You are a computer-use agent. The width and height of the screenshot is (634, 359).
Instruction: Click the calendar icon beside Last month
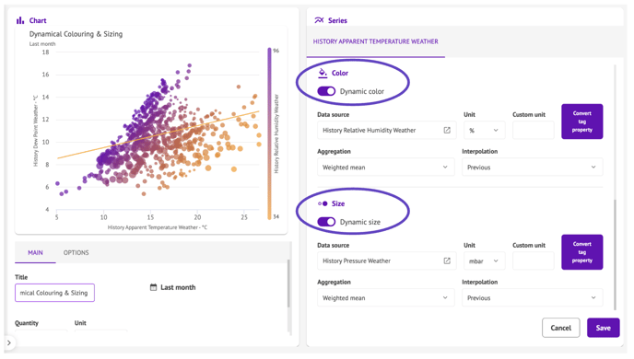pos(153,287)
